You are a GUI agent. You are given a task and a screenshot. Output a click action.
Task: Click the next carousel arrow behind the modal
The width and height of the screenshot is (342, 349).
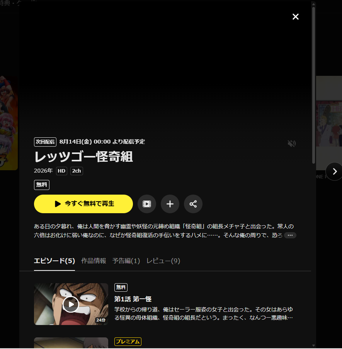click(334, 171)
